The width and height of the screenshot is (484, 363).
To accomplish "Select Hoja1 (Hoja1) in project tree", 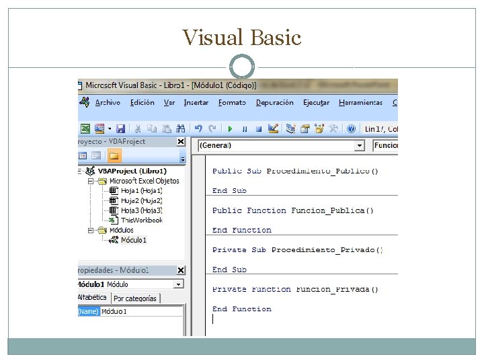I will coord(142,191).
